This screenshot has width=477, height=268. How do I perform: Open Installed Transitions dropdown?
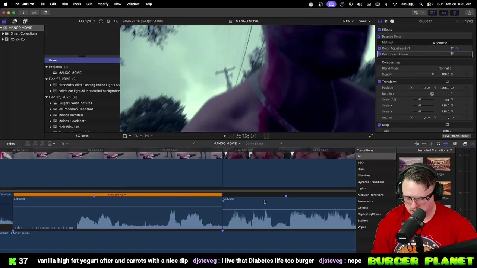pyautogui.click(x=435, y=150)
